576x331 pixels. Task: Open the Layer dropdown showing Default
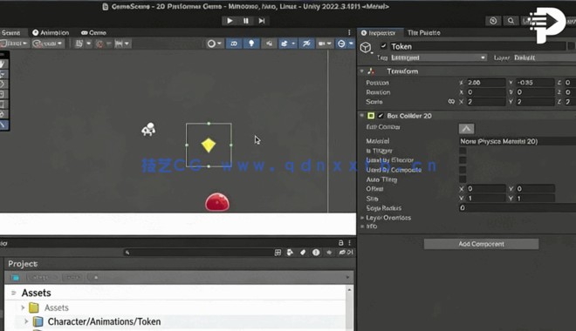click(544, 57)
